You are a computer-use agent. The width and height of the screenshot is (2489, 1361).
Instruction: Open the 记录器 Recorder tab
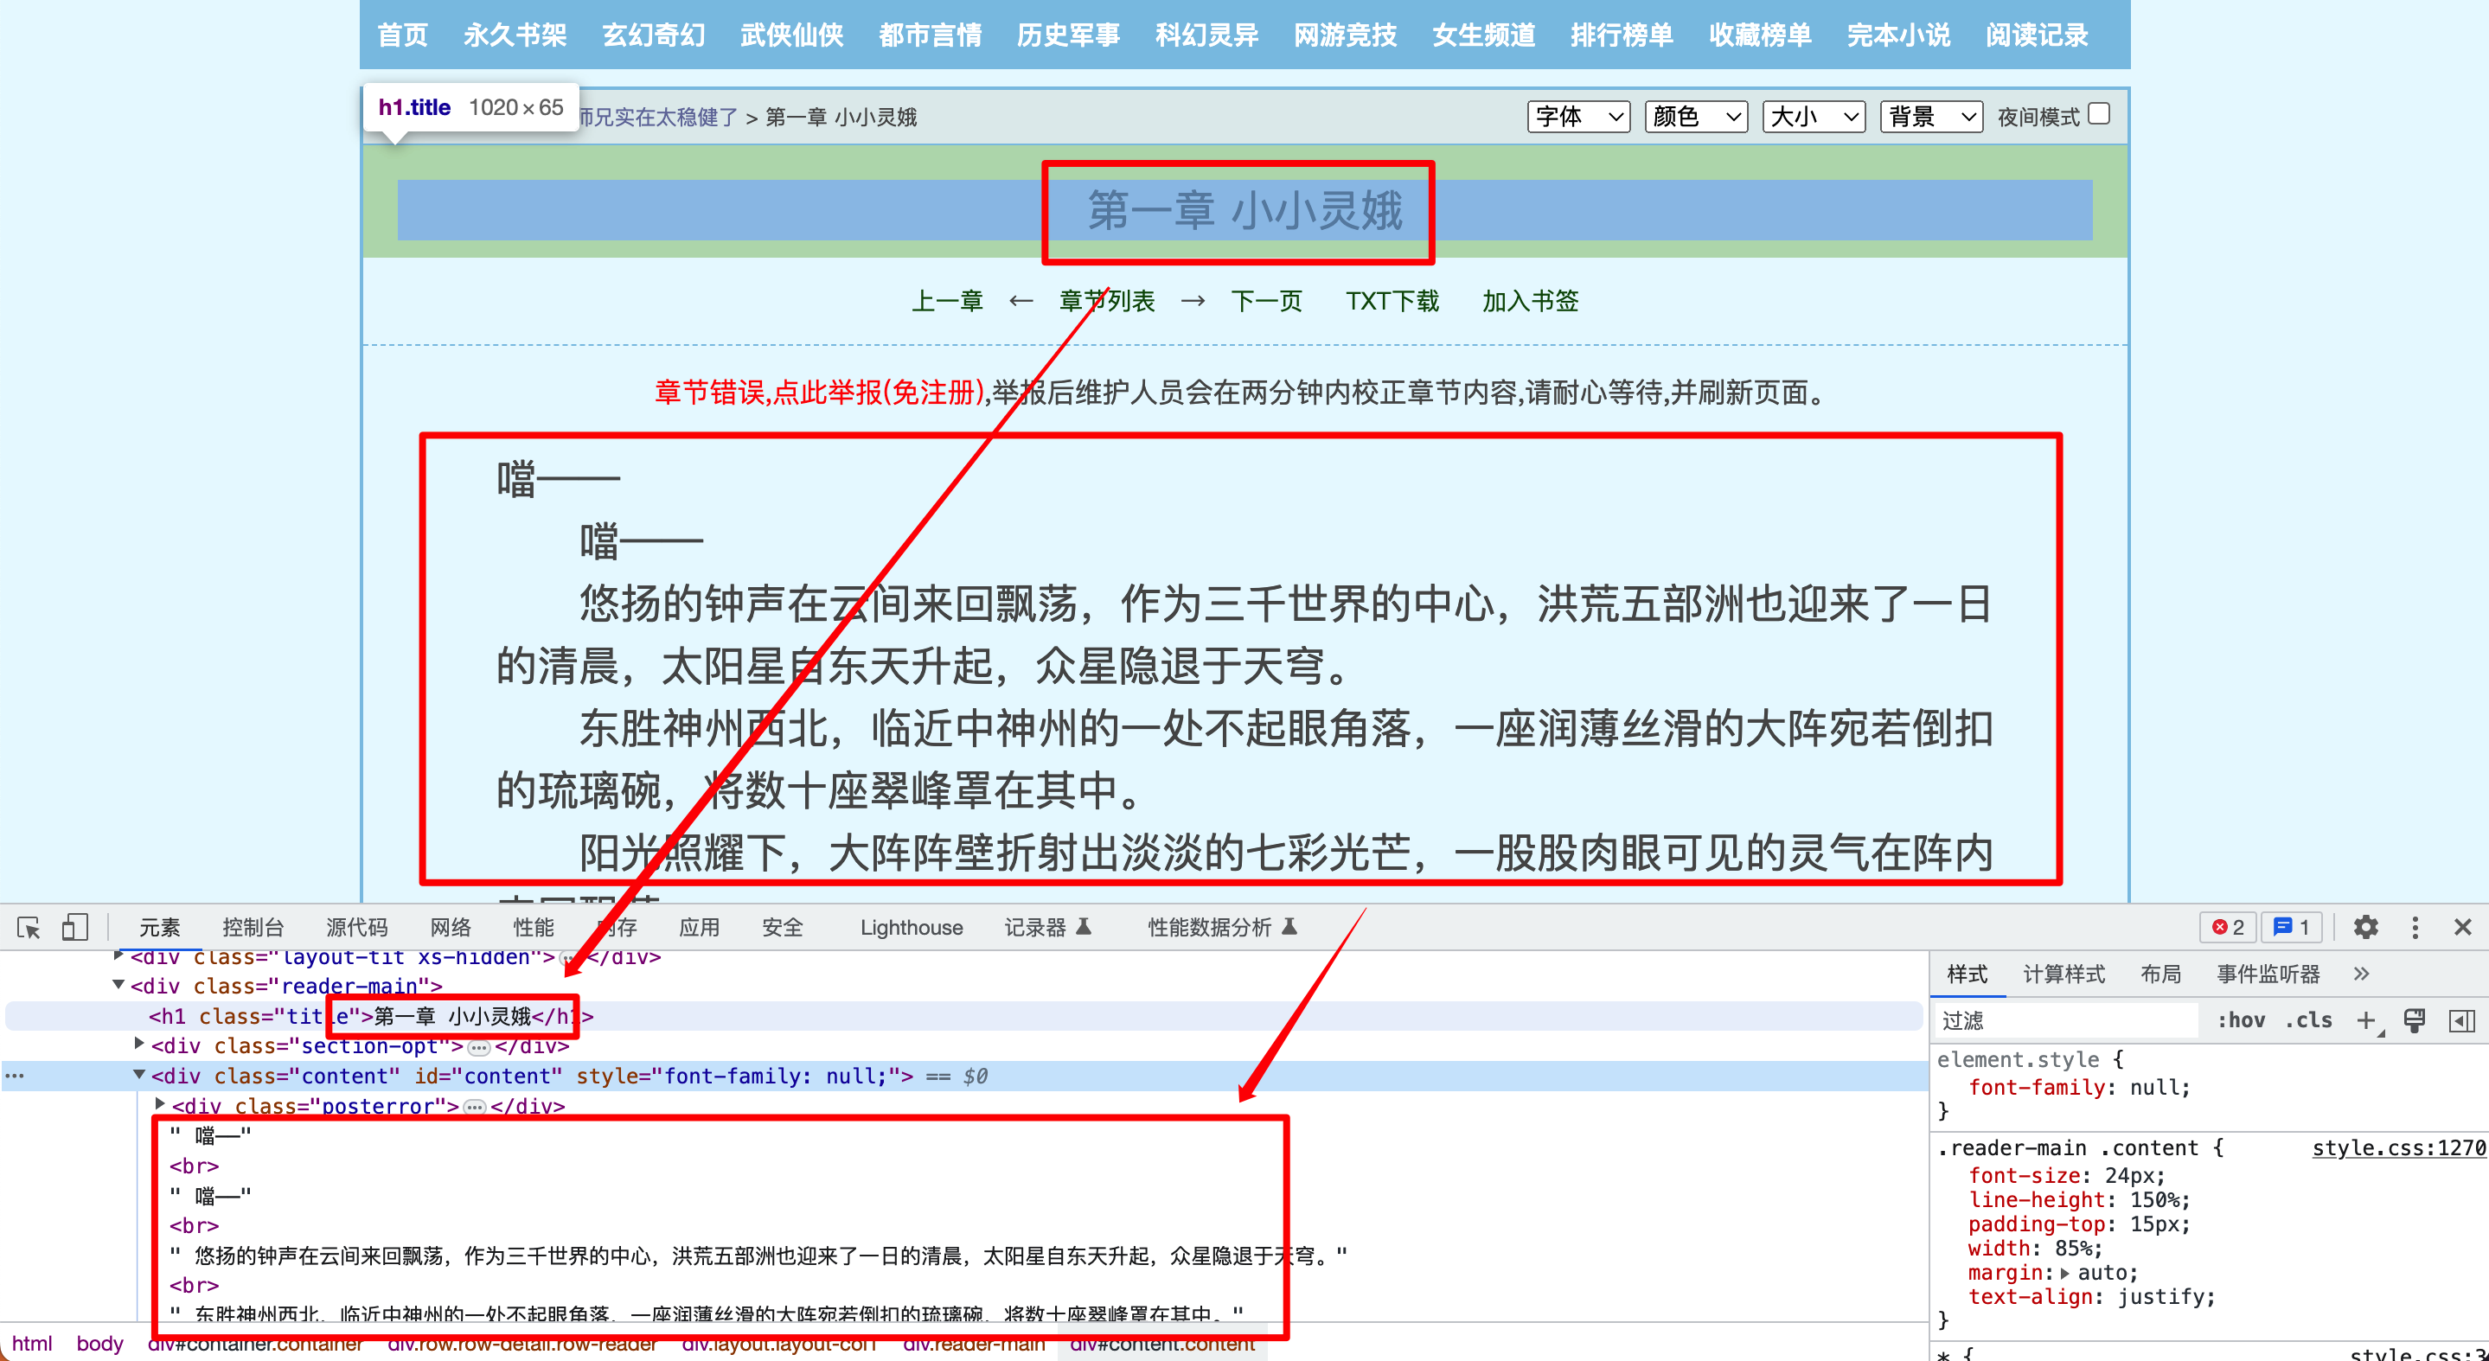pyautogui.click(x=1047, y=927)
